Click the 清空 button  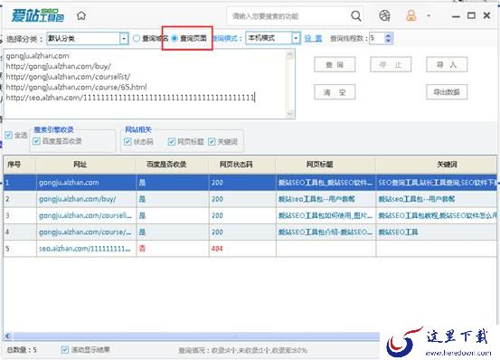click(335, 92)
